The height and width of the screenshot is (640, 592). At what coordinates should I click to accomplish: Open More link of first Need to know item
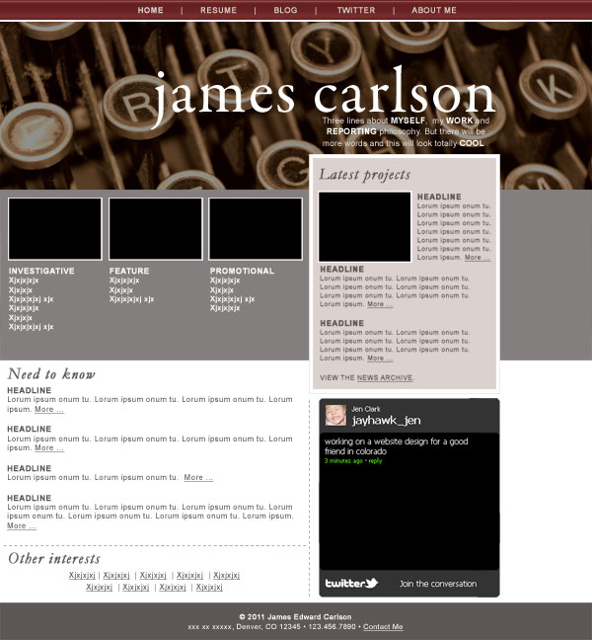coord(49,409)
